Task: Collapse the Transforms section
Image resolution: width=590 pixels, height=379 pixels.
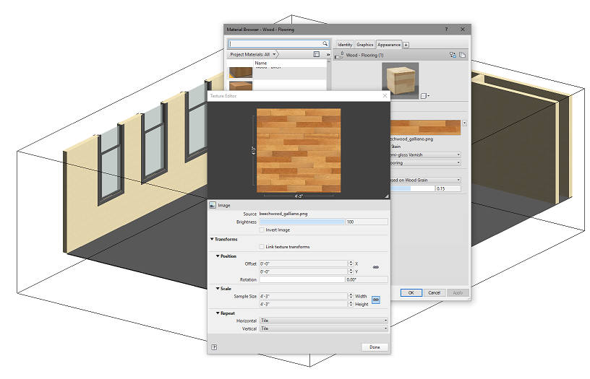Action: pyautogui.click(x=213, y=239)
